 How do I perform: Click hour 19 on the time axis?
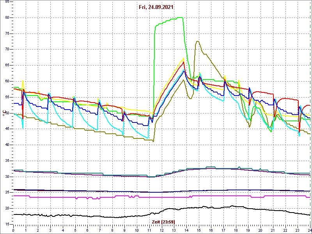248,230
